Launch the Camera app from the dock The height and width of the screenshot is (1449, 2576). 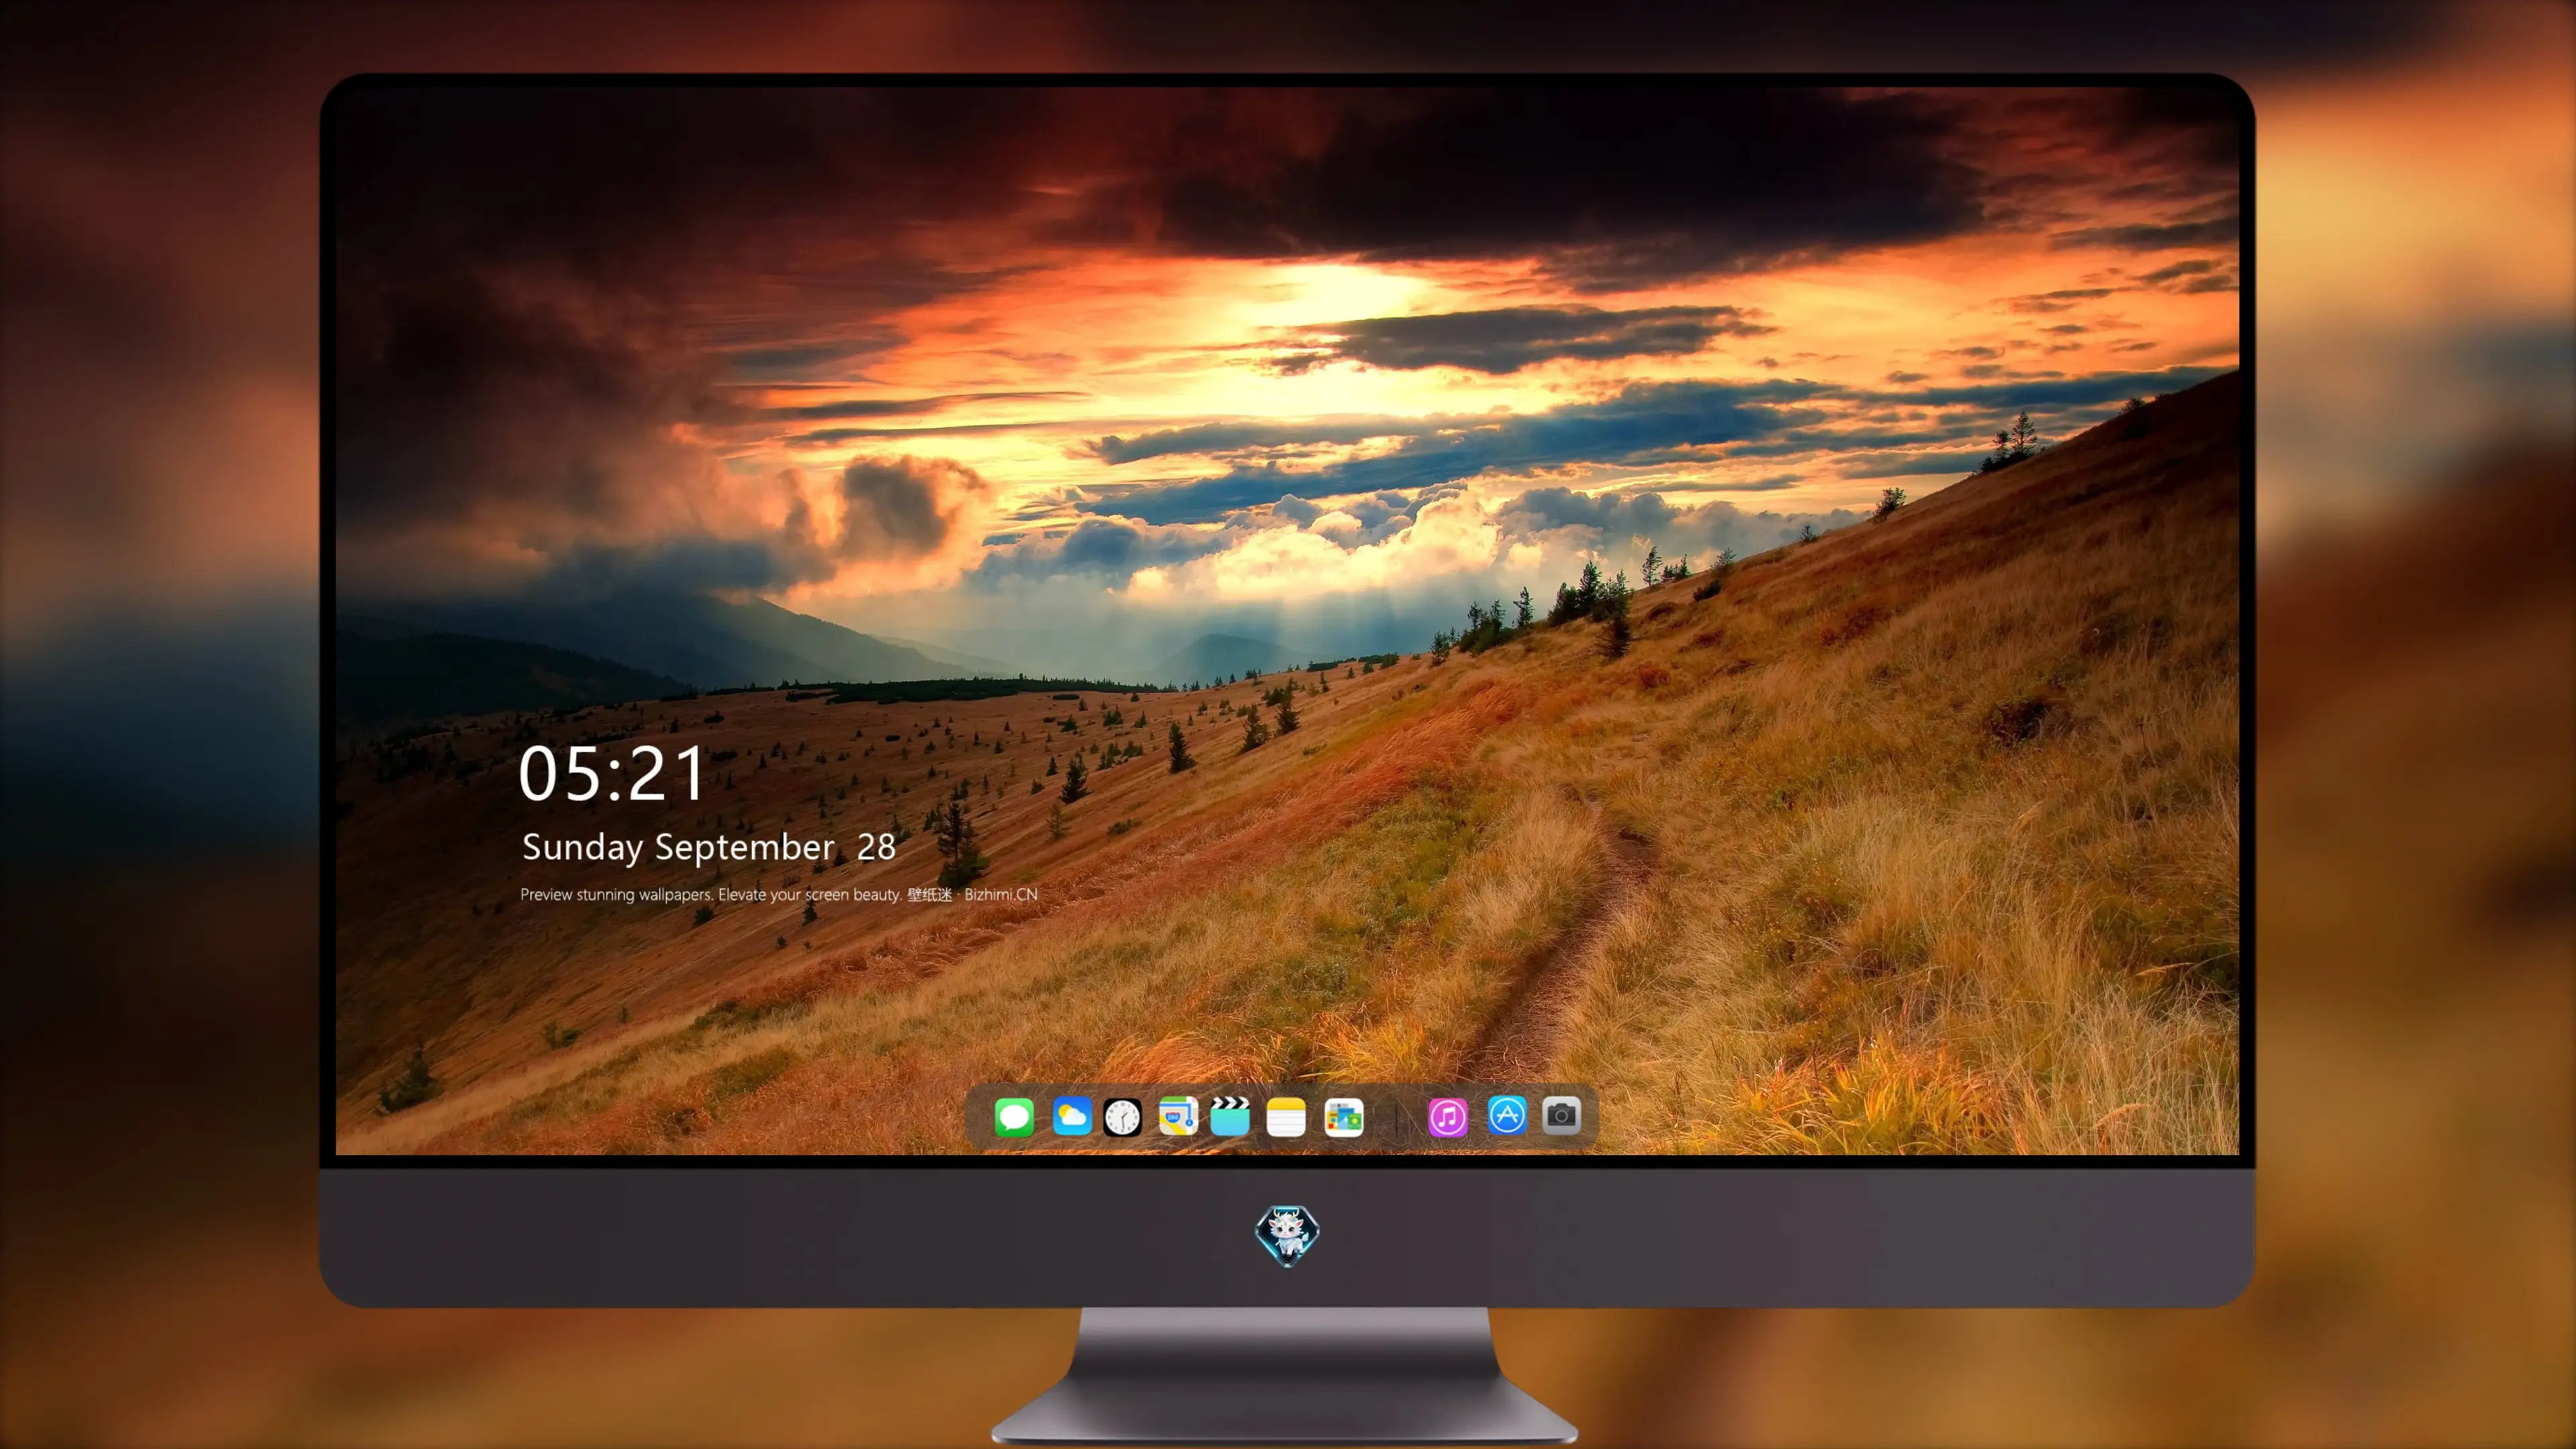point(1562,1115)
